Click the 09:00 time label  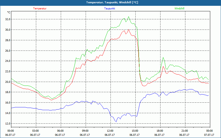click(86, 131)
